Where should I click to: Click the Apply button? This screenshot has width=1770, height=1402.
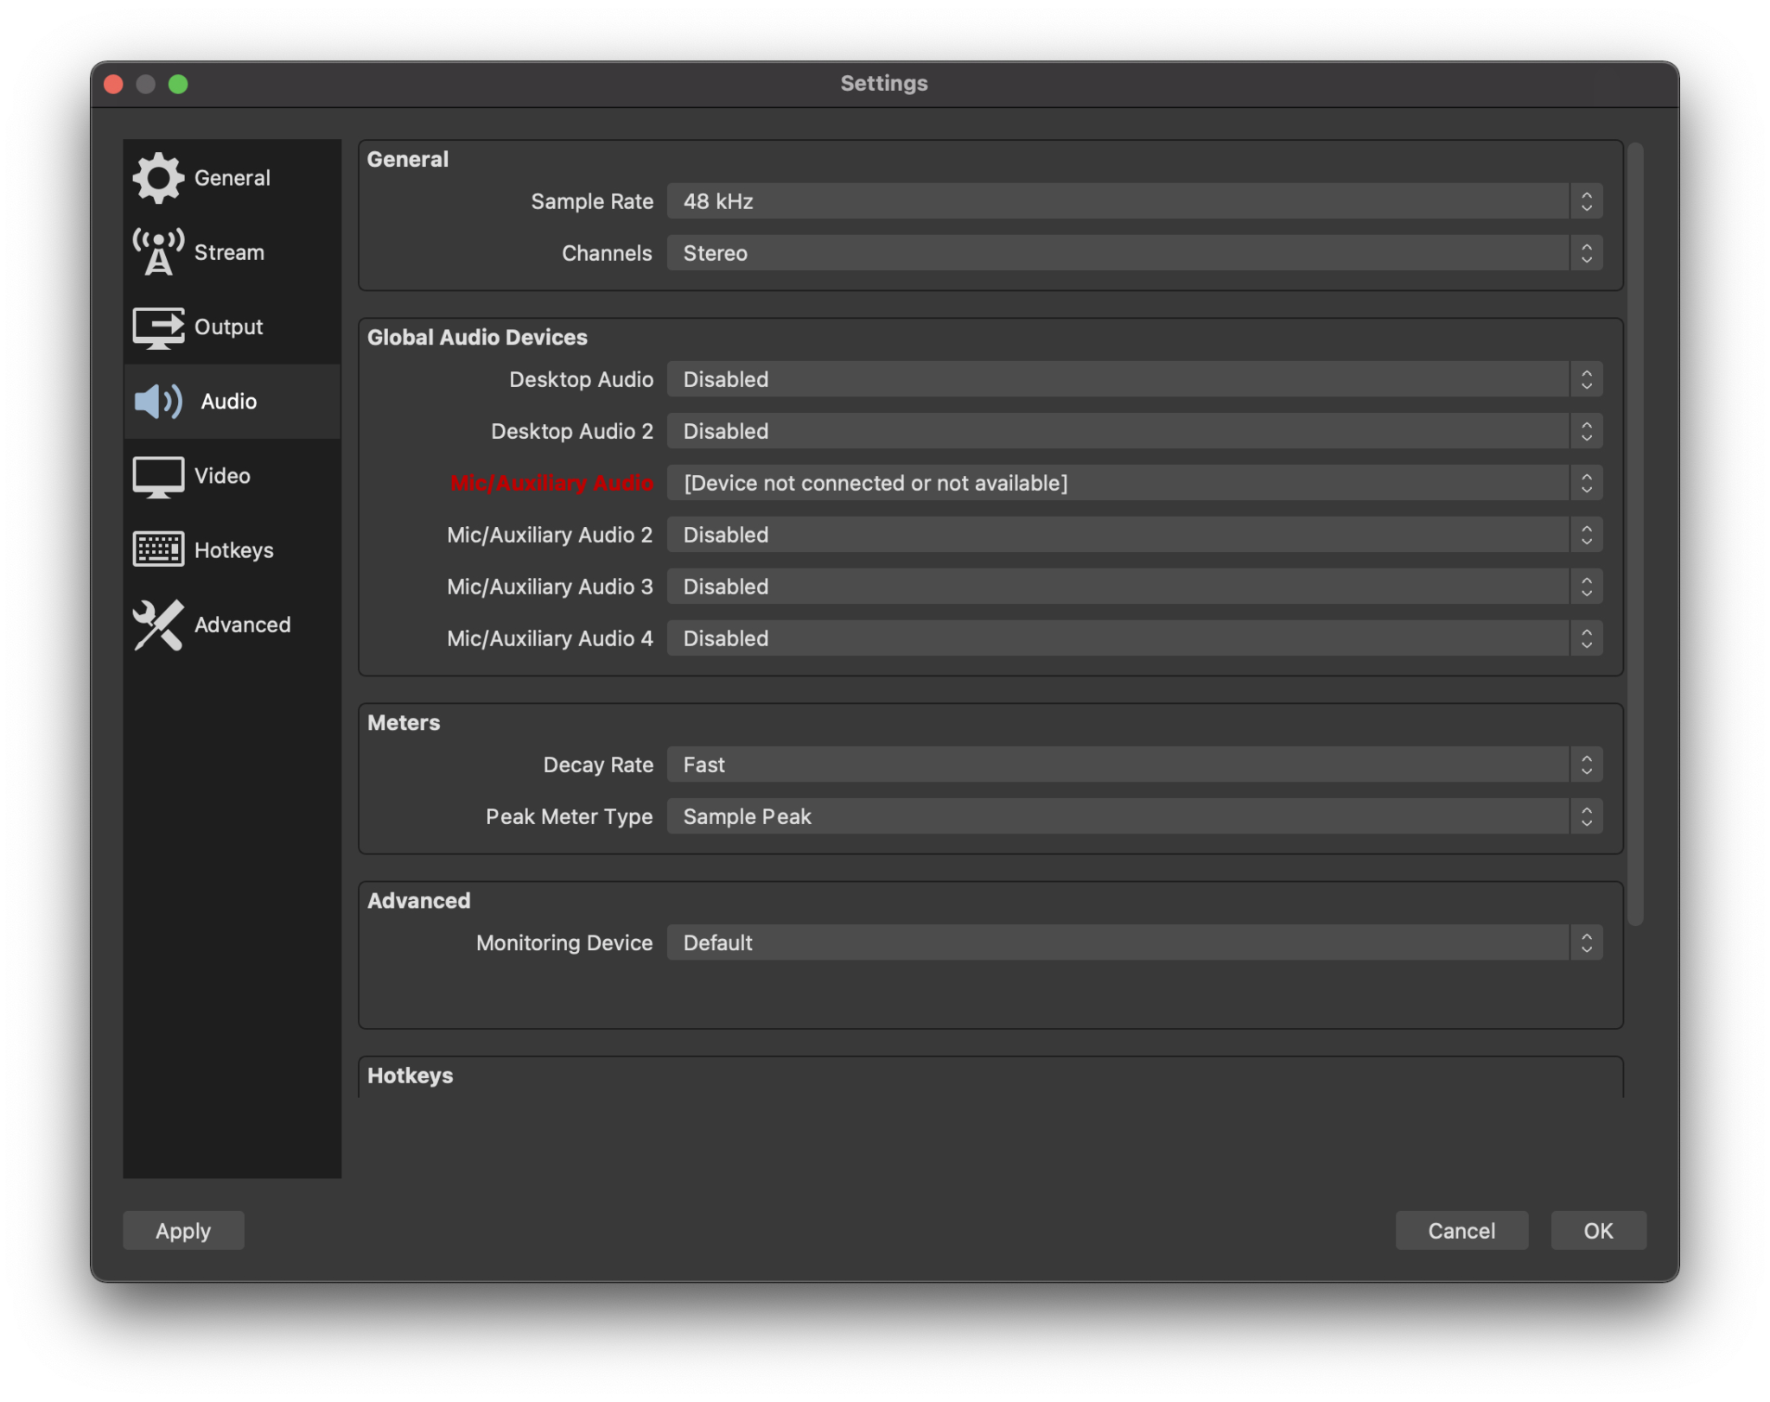click(x=182, y=1230)
